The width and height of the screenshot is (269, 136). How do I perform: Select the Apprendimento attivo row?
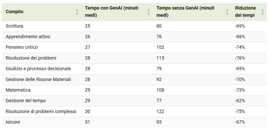pos(134,37)
